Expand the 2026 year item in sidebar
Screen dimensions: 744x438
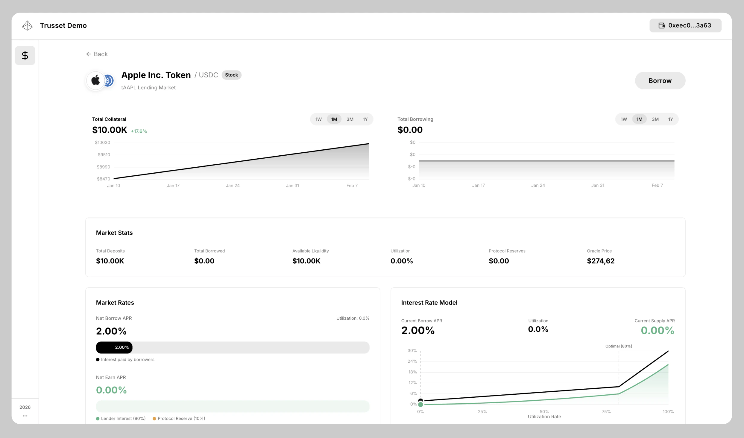[x=25, y=407]
